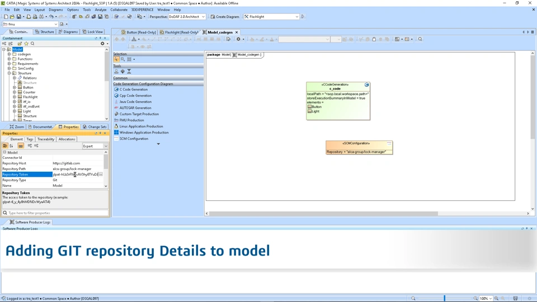
Task: Open the Containment options gear icon
Action: [x=102, y=44]
